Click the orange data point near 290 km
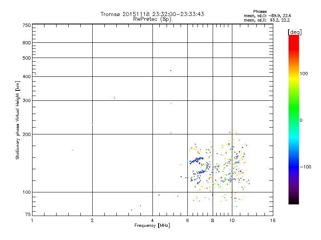Image resolution: width=321 pixels, height=240 pixels. click(x=171, y=103)
